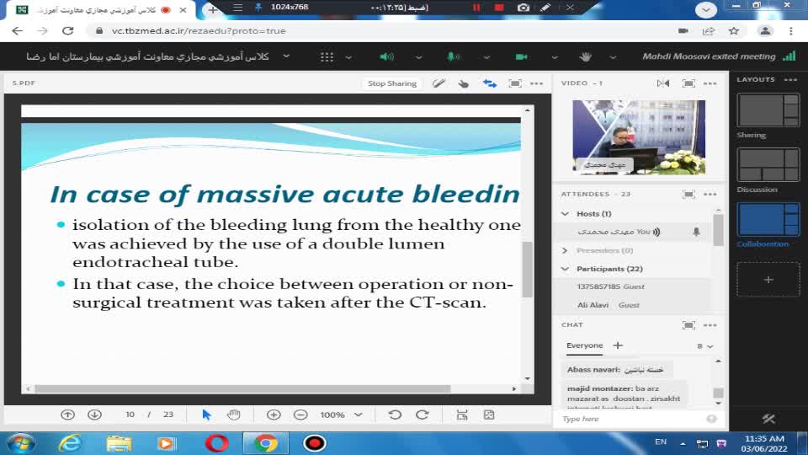This screenshot has height=455, width=808.
Task: Select the Everyone chat tab
Action: (x=584, y=345)
